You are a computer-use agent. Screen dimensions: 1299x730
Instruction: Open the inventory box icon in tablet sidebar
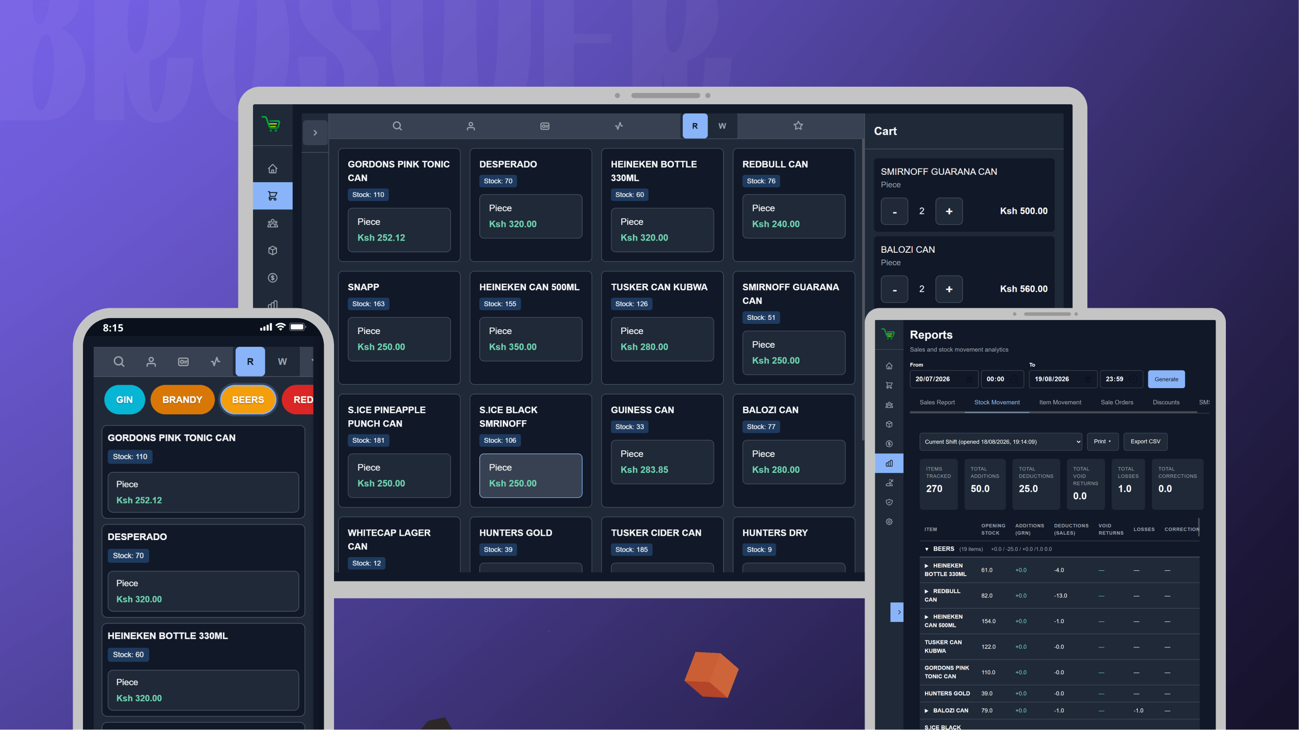tap(273, 250)
